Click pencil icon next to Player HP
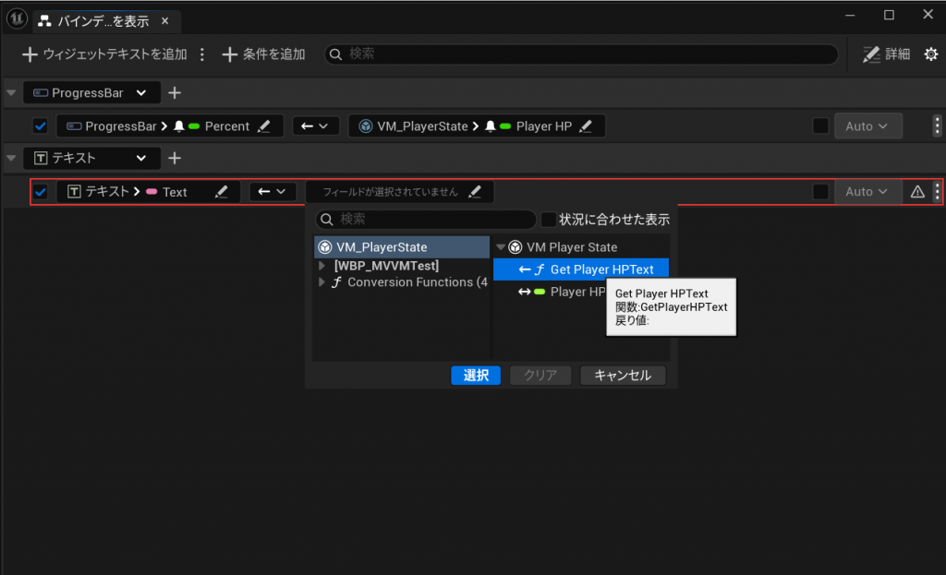Viewport: 946px width, 575px height. tap(587, 126)
